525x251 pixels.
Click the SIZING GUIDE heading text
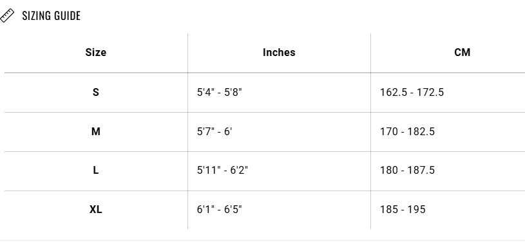click(52, 15)
